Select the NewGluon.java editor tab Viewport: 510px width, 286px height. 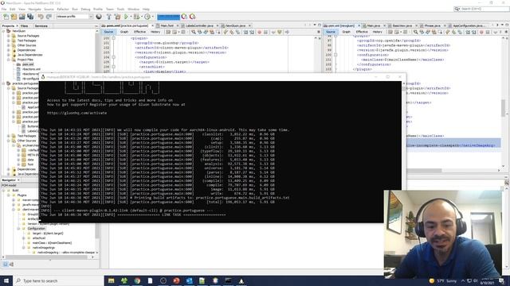(x=236, y=25)
